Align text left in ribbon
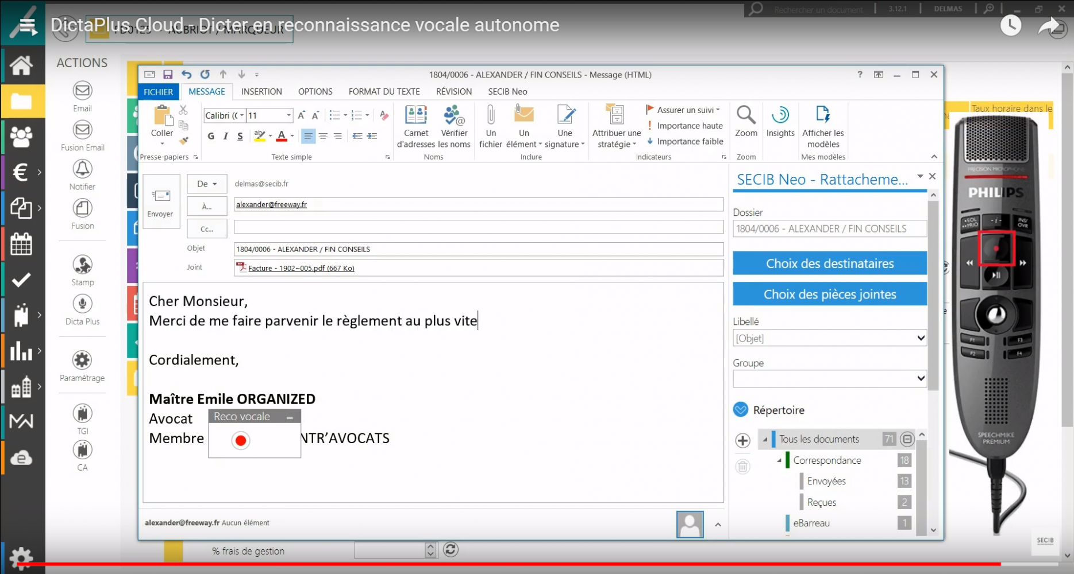Screen dimensions: 1074x574 click(308, 136)
